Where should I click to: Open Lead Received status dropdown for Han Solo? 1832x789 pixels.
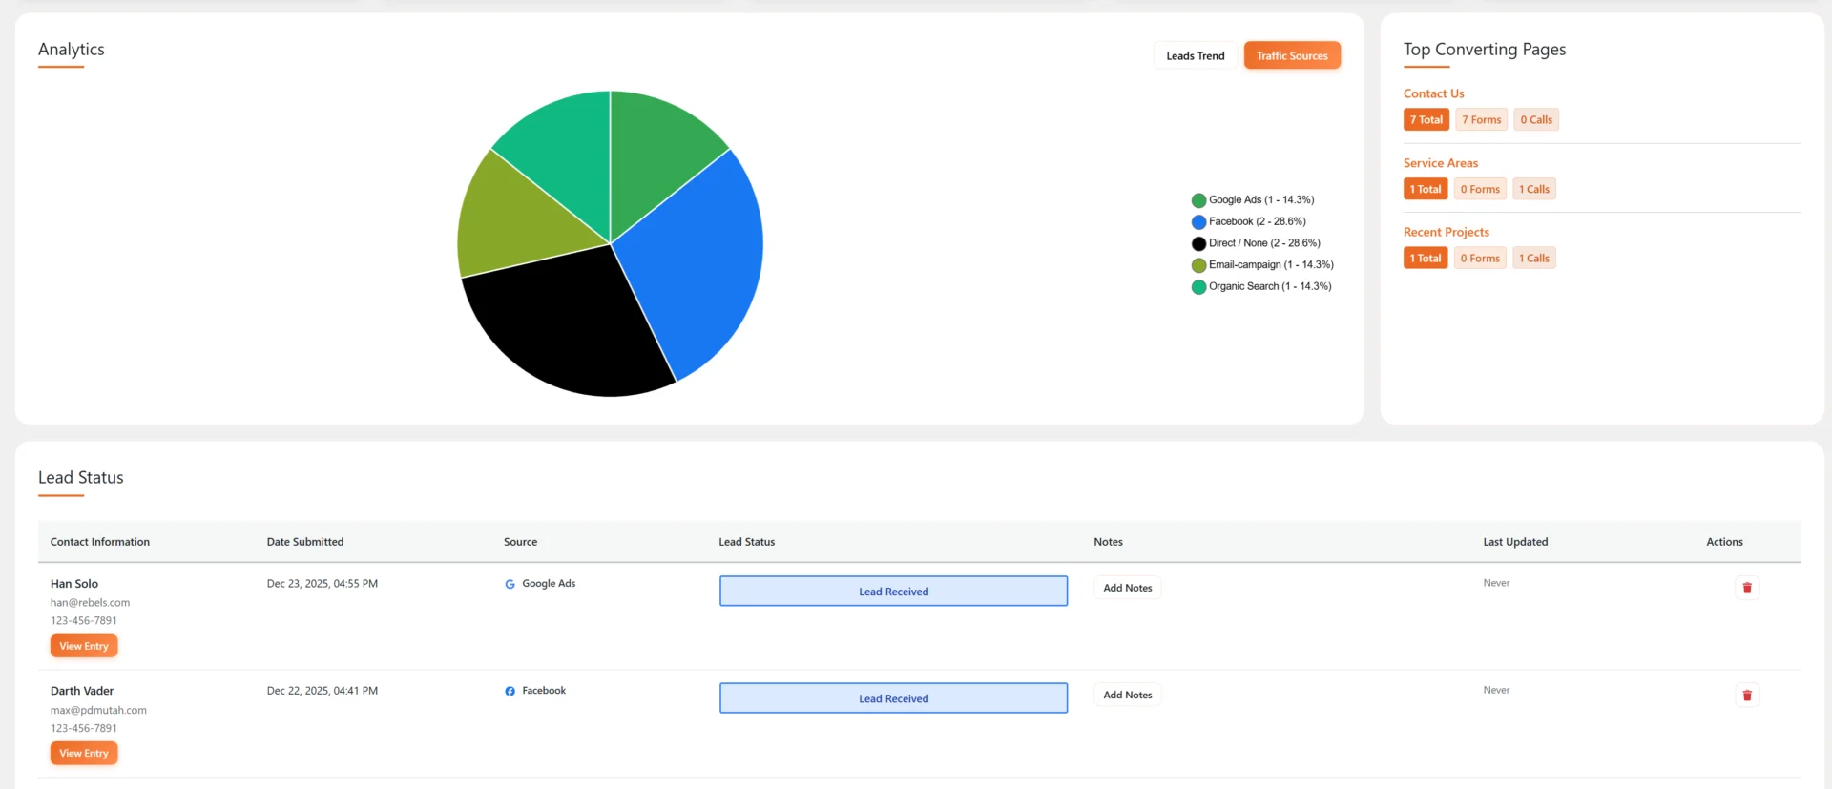pos(893,592)
